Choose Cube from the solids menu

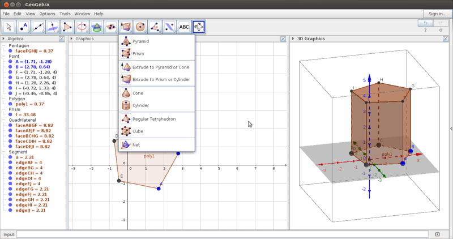pyautogui.click(x=157, y=131)
